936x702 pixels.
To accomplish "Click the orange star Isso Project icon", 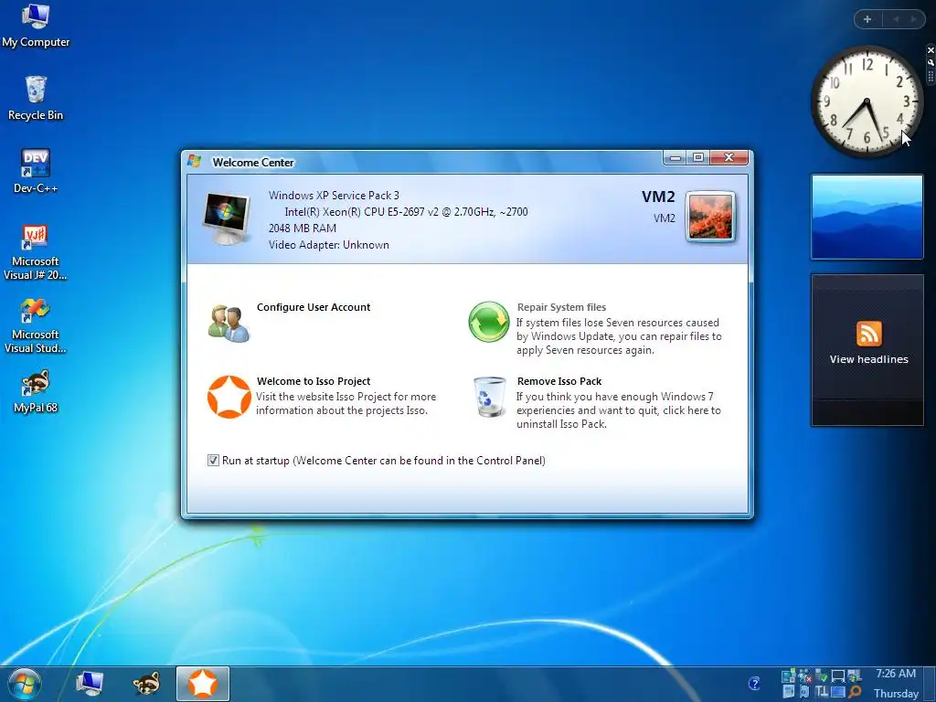I will 229,397.
